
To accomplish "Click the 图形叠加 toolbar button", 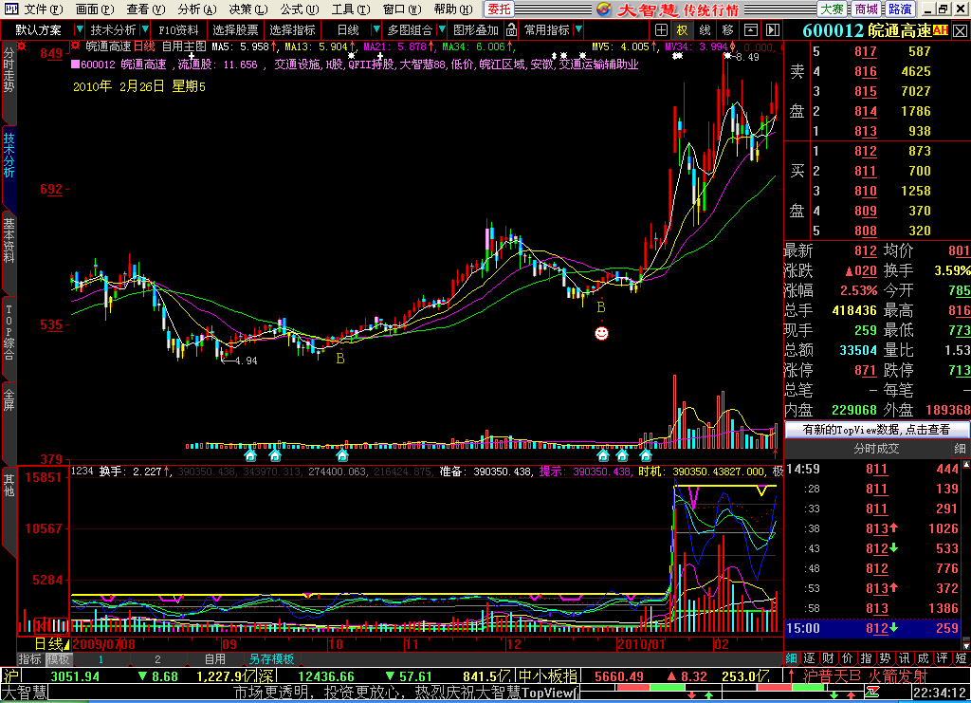I will click(x=476, y=29).
